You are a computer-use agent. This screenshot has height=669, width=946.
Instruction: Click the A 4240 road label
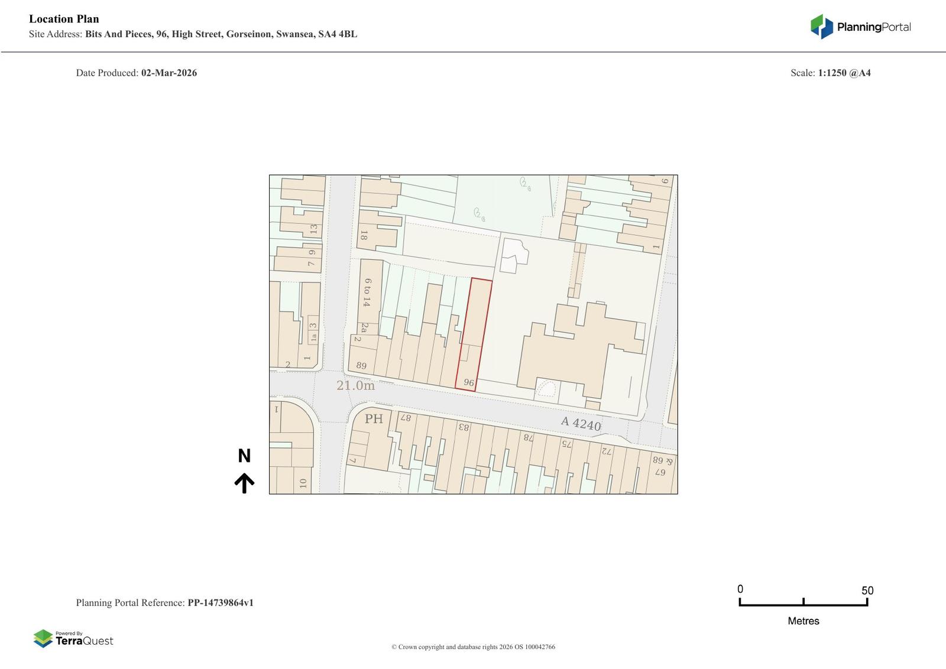point(581,424)
